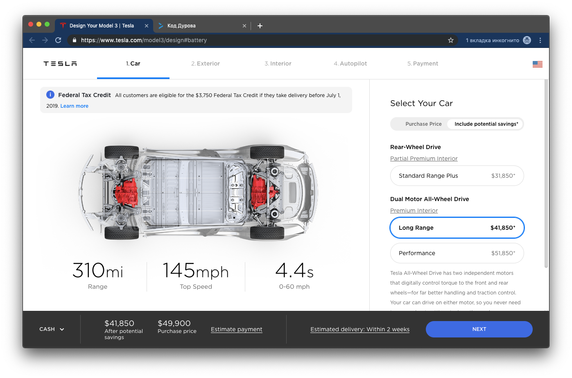Image resolution: width=572 pixels, height=378 pixels.
Task: Click the Dual Motor All-Wheel Drive heading
Action: click(430, 199)
